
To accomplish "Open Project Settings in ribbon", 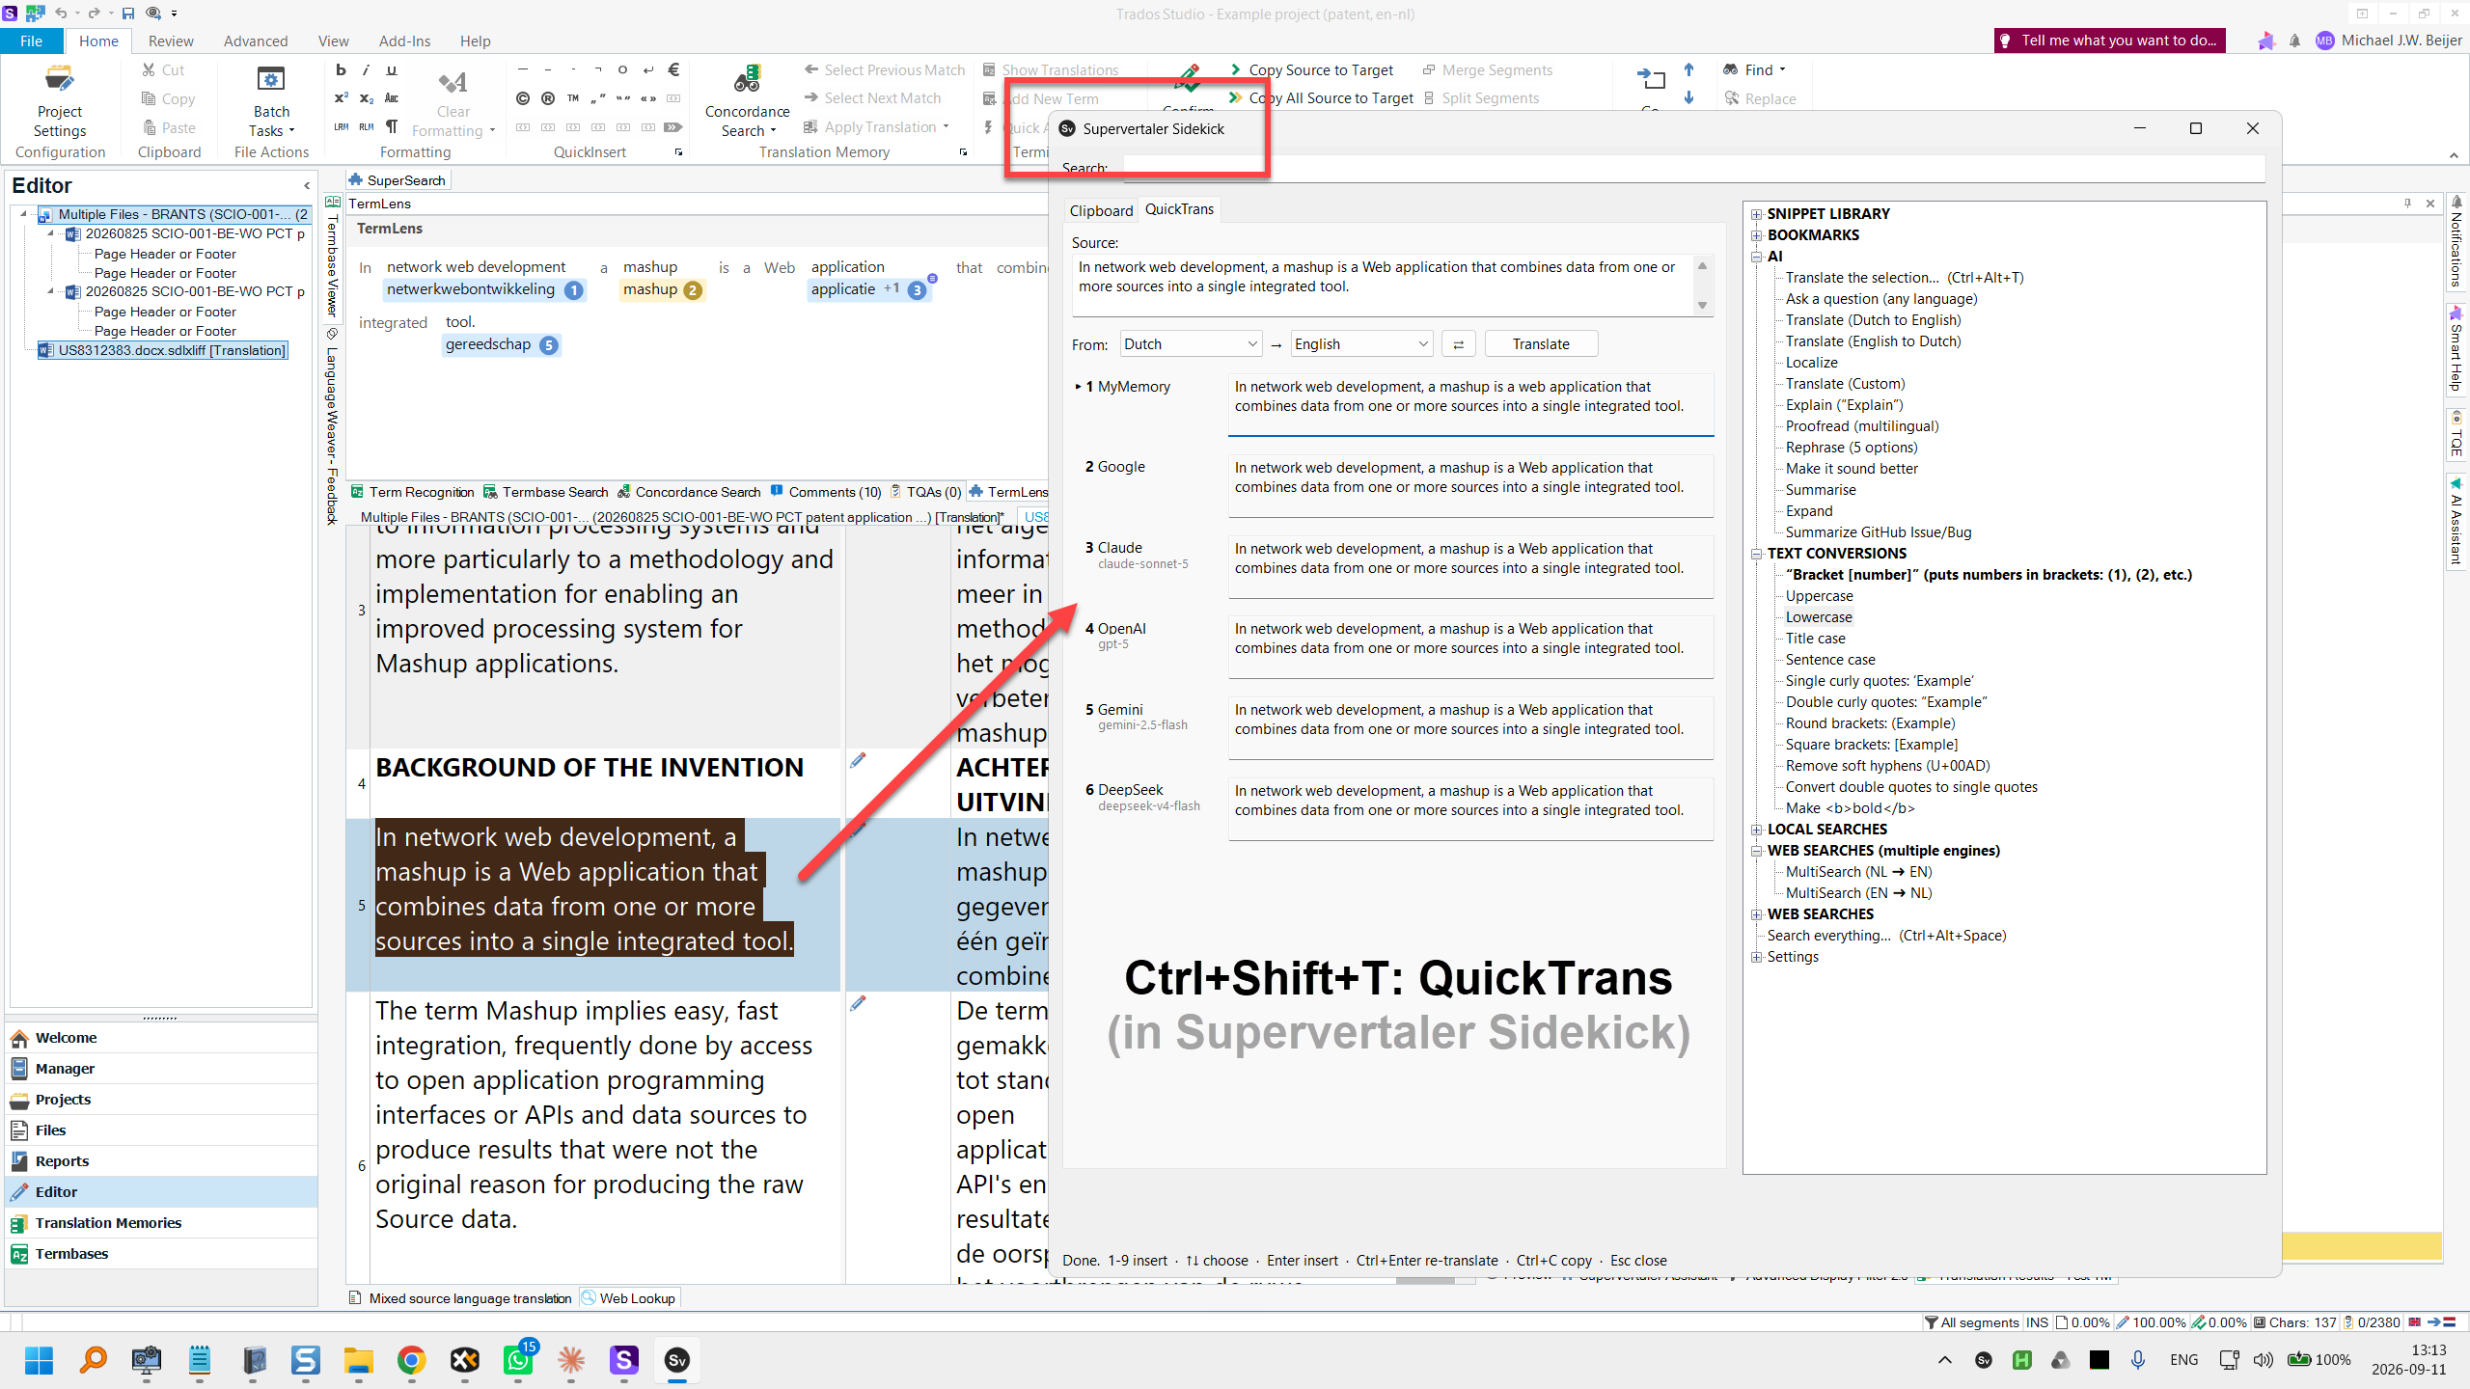I will (x=59, y=100).
